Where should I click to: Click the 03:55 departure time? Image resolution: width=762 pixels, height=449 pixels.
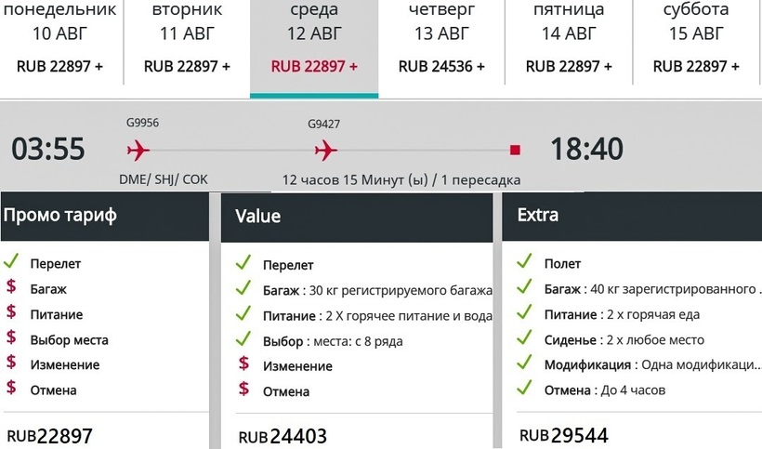point(47,149)
